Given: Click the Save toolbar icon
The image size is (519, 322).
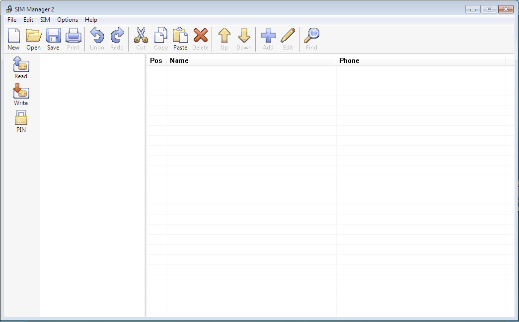Looking at the screenshot, I should [x=53, y=38].
